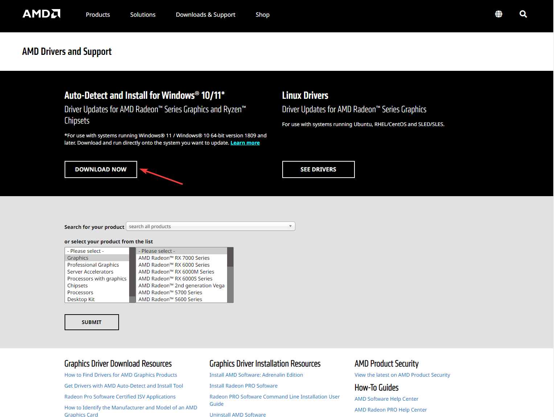
Task: Open Uninstall AMD Software link
Action: [x=238, y=414]
